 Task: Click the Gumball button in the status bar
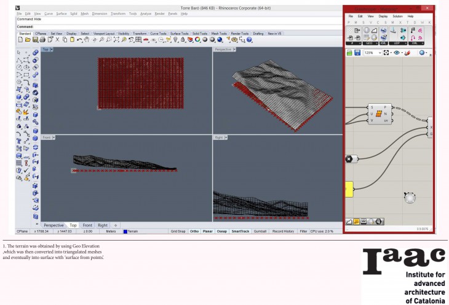click(260, 231)
